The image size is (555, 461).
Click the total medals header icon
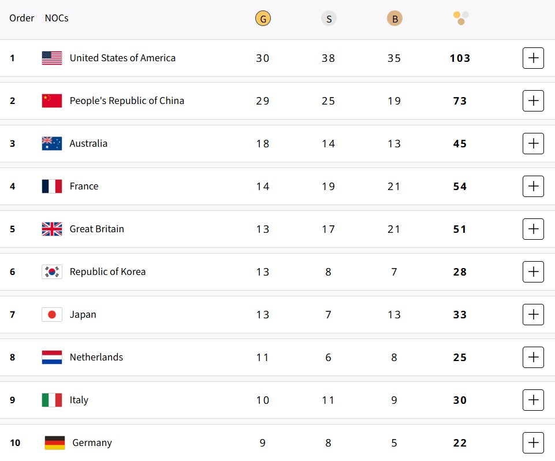click(x=460, y=18)
